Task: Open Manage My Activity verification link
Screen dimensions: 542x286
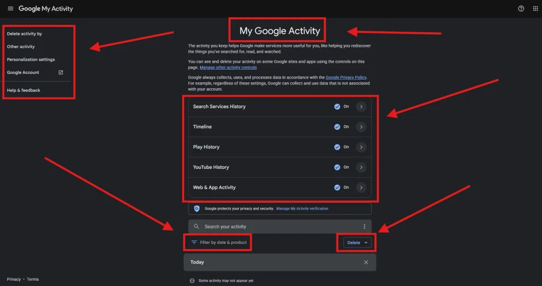Action: tap(302, 208)
